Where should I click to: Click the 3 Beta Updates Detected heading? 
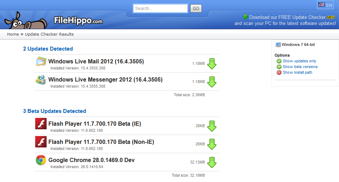point(54,111)
